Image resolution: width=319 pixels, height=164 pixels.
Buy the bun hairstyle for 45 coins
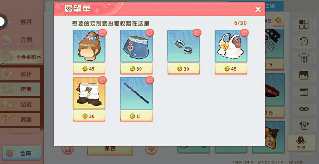point(89,69)
